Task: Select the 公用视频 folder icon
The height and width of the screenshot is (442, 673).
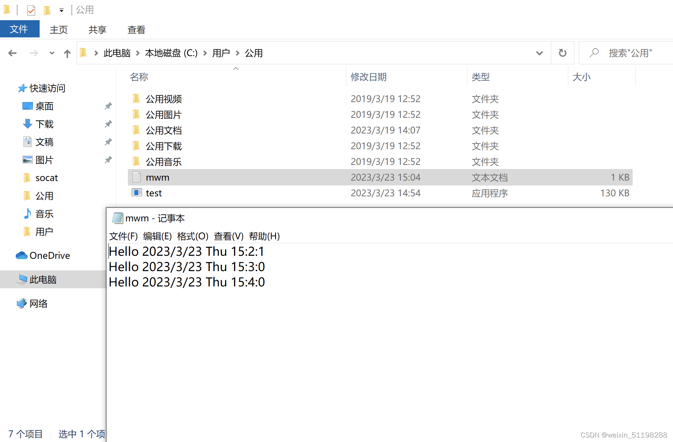Action: point(136,99)
